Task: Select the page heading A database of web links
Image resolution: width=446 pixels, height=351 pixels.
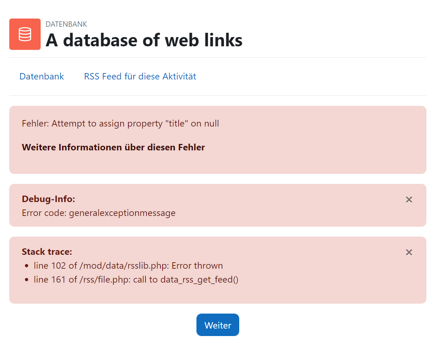Action: coord(144,40)
